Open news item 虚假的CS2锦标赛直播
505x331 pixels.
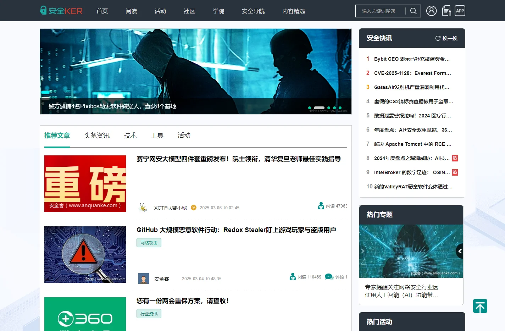tap(414, 101)
